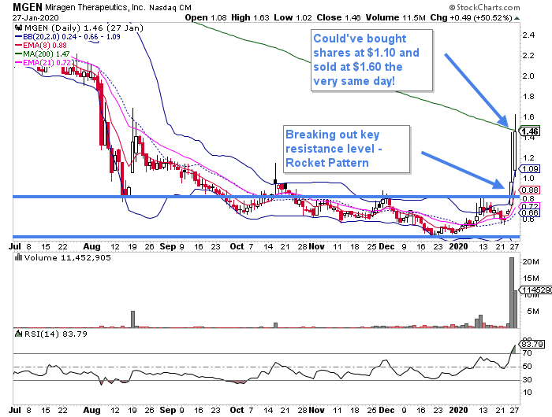Click the tallest volume bar near 20M
The width and height of the screenshot is (552, 417).
pyautogui.click(x=512, y=293)
